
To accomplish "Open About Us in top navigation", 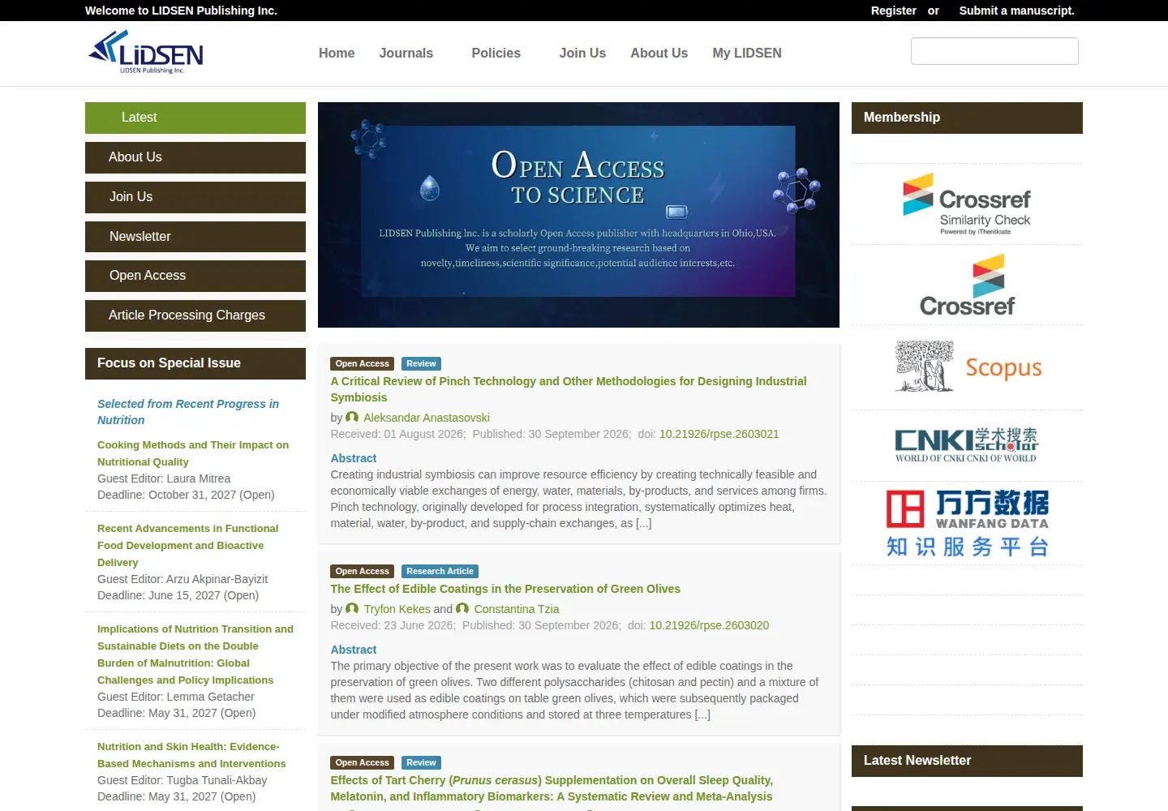I will pyautogui.click(x=659, y=53).
